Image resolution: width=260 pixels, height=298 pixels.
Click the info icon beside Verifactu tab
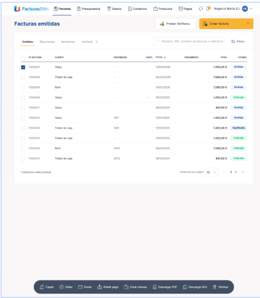click(97, 42)
